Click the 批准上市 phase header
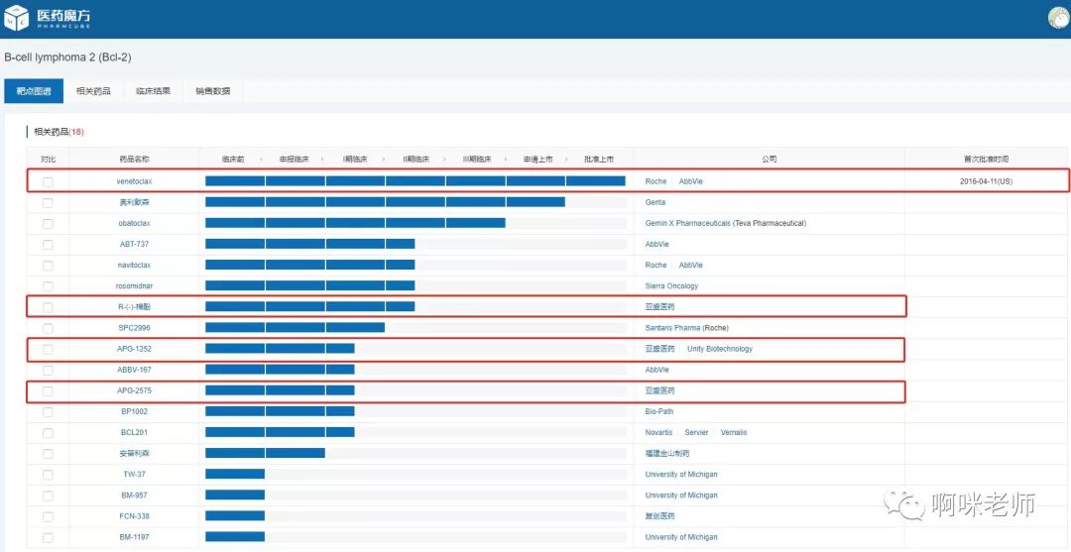 point(598,159)
